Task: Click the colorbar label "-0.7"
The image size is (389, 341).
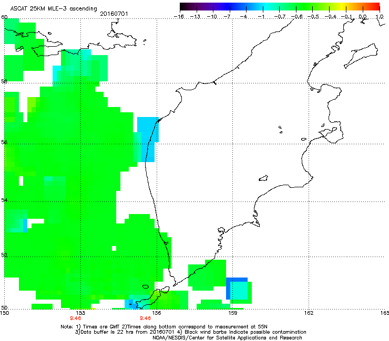Action: coord(280,17)
